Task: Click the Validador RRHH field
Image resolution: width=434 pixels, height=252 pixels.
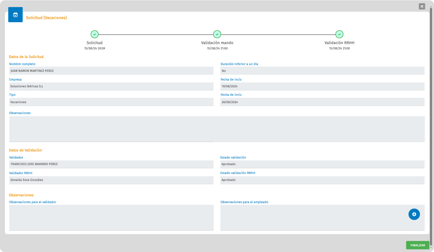Action: pyautogui.click(x=111, y=180)
